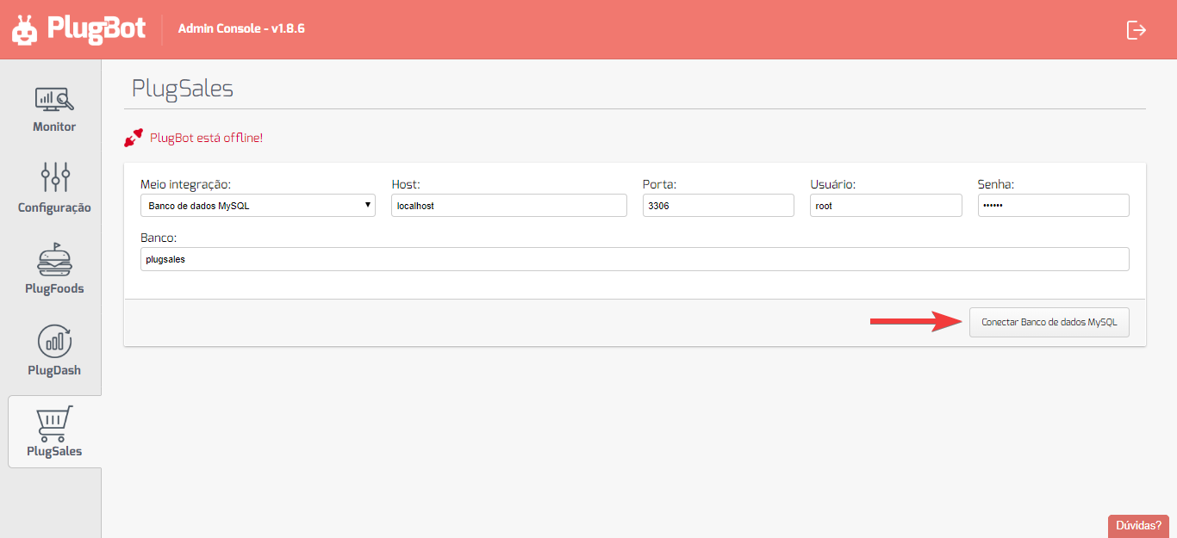Click the PlugSales page heading
This screenshot has width=1177, height=538.
[183, 89]
